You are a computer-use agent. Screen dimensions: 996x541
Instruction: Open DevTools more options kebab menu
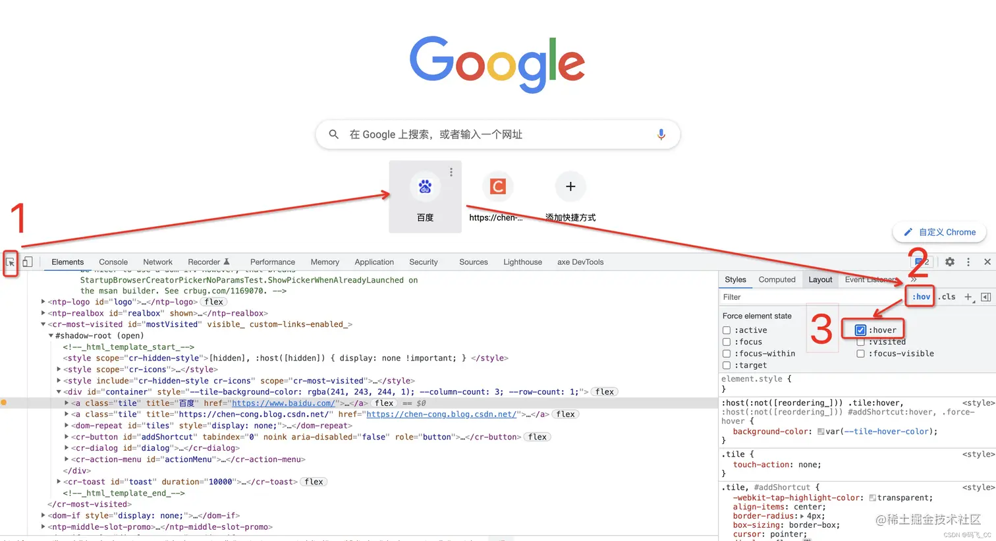[x=968, y=262]
